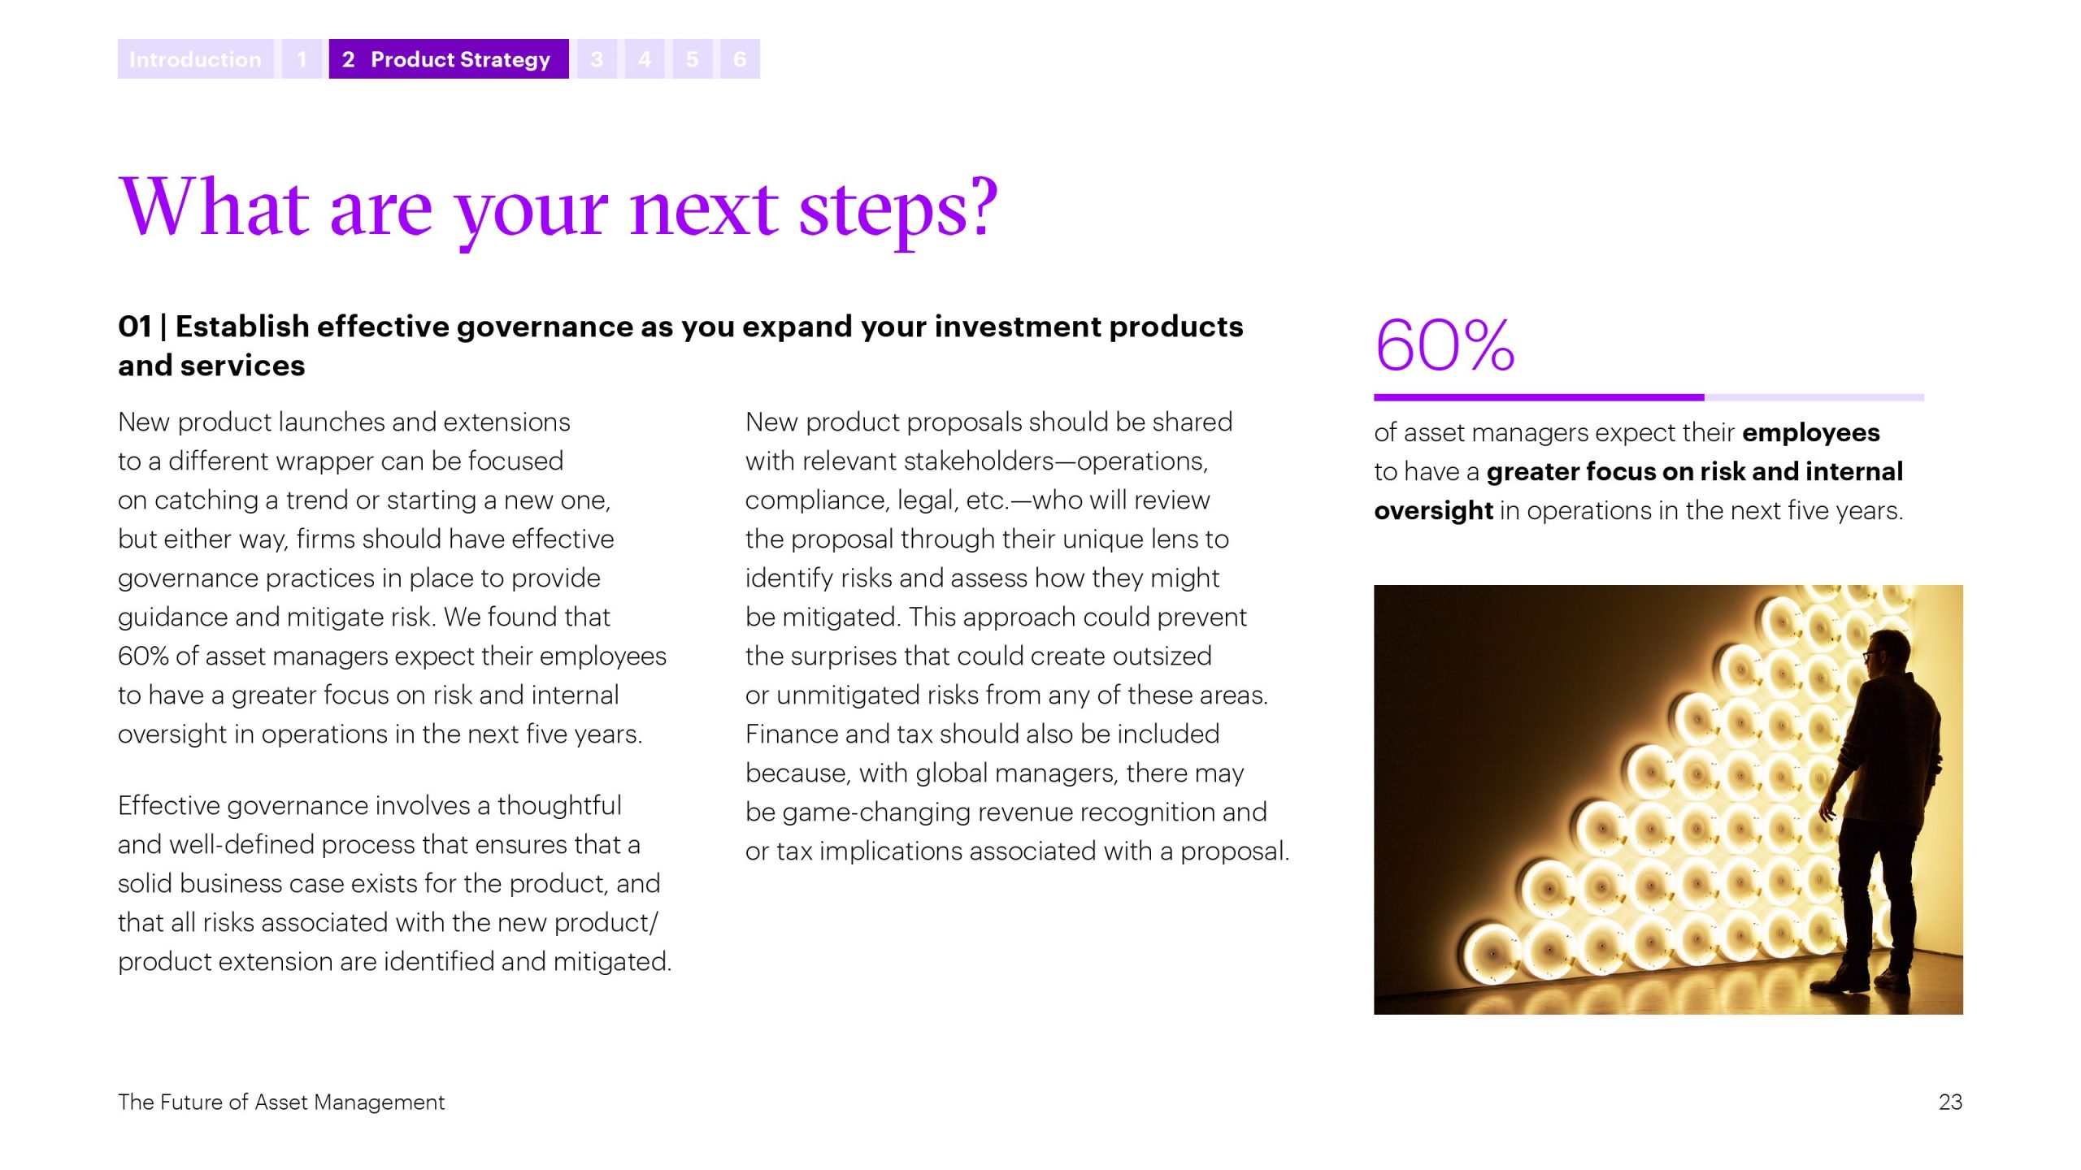This screenshot has width=2081, height=1170.
Task: Click the large 60% statistic
Action: (1445, 345)
